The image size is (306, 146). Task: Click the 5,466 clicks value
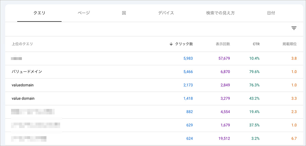(x=188, y=72)
